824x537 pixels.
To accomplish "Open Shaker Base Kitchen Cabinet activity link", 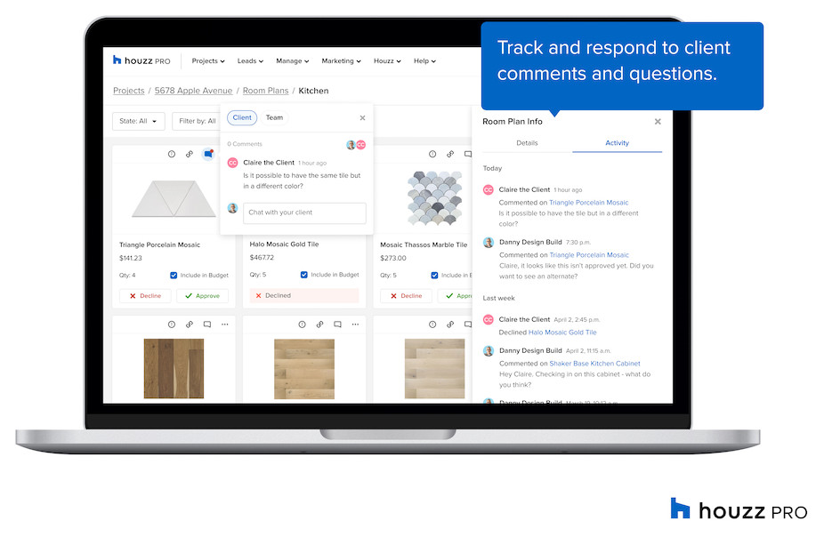I will pos(594,364).
